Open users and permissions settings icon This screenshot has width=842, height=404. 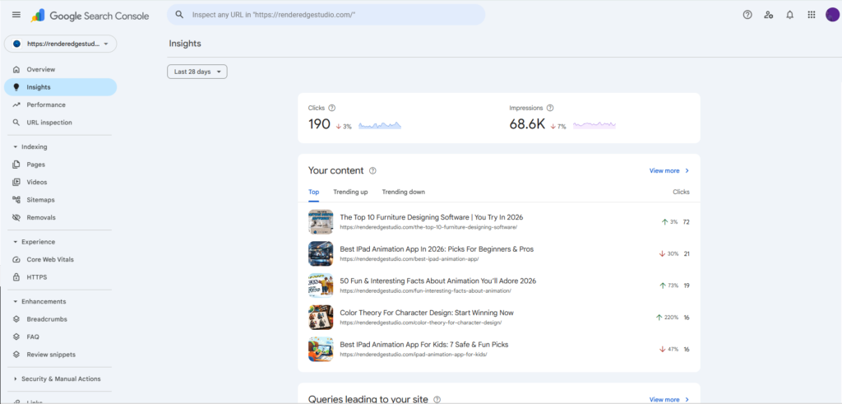[769, 15]
